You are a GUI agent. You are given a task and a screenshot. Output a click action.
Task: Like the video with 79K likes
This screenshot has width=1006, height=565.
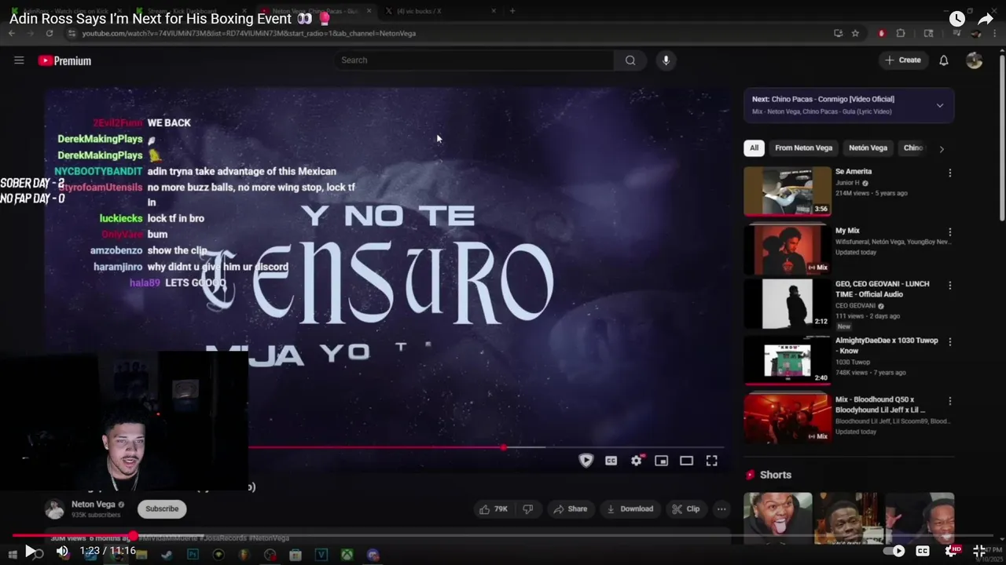(x=494, y=508)
